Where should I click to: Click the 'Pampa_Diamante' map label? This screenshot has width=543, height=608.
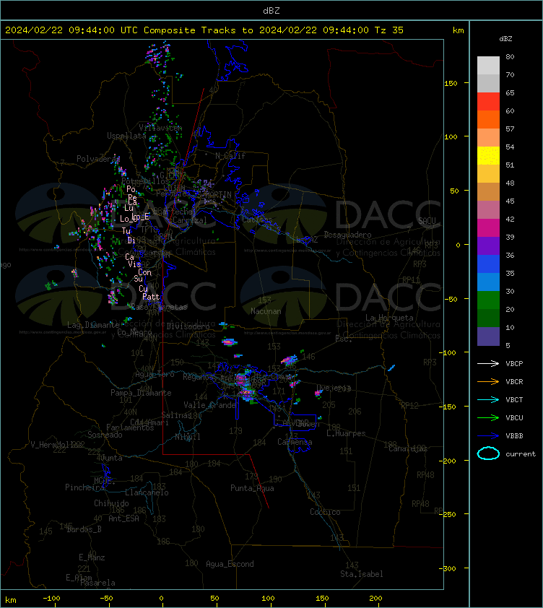point(141,393)
